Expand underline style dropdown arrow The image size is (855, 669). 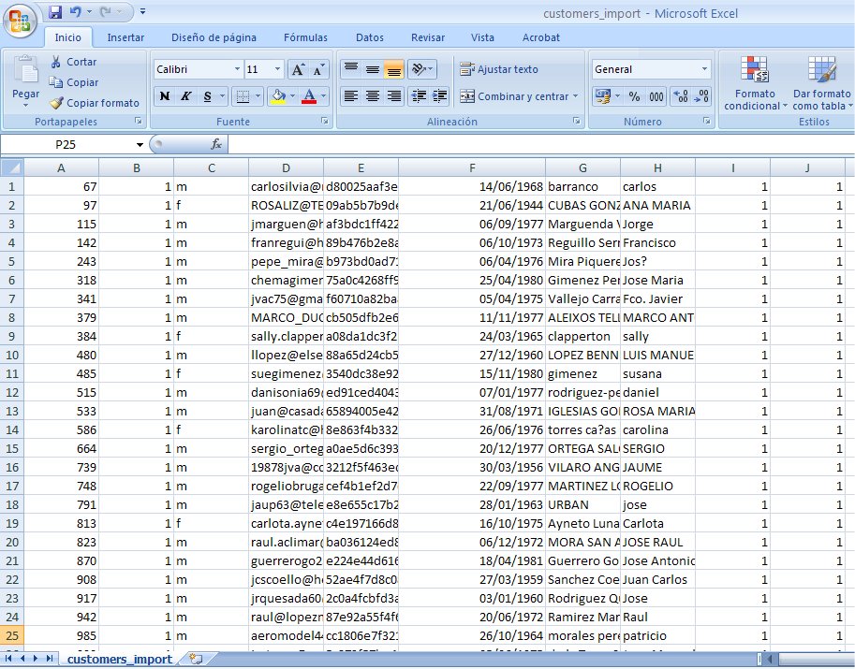coord(222,96)
